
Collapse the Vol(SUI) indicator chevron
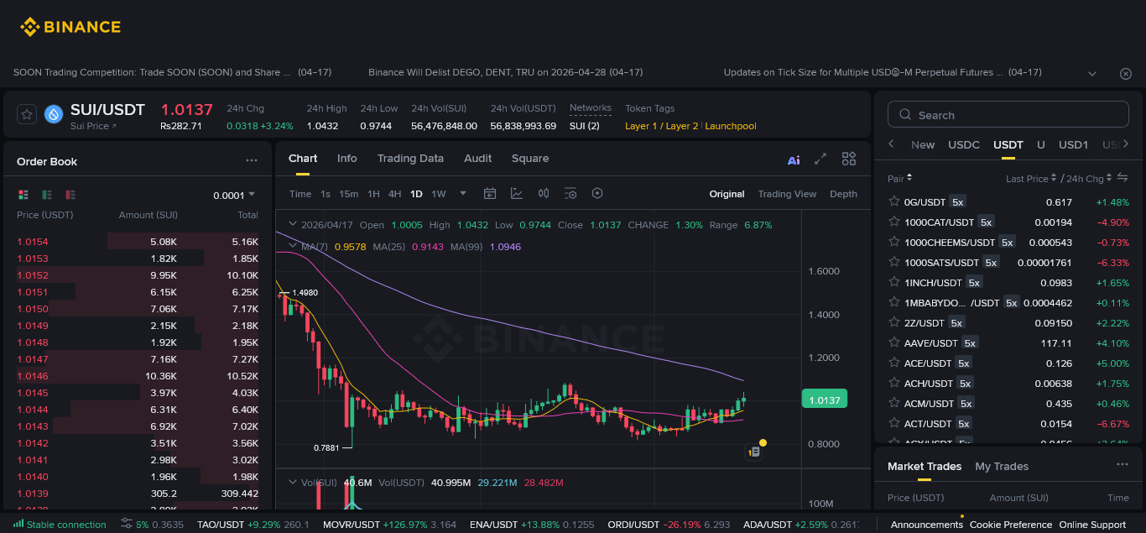292,483
